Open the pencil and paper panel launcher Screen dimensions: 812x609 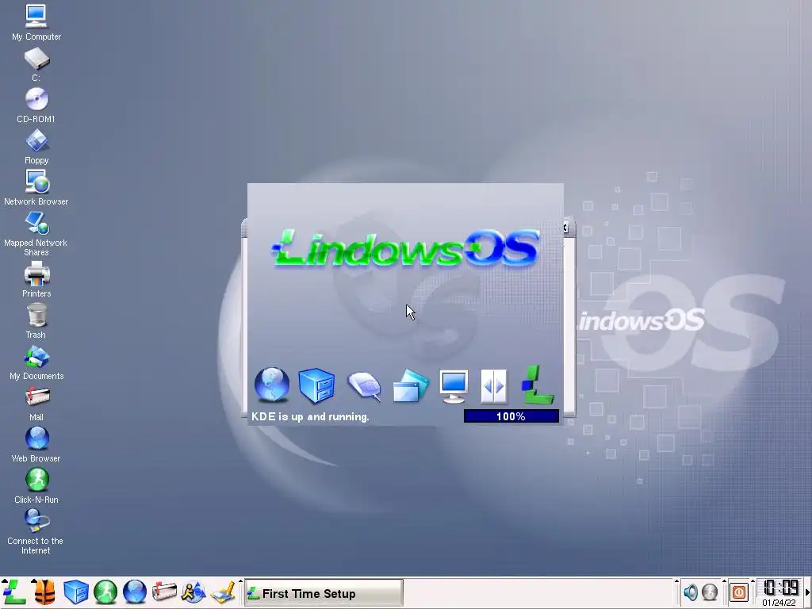(223, 592)
